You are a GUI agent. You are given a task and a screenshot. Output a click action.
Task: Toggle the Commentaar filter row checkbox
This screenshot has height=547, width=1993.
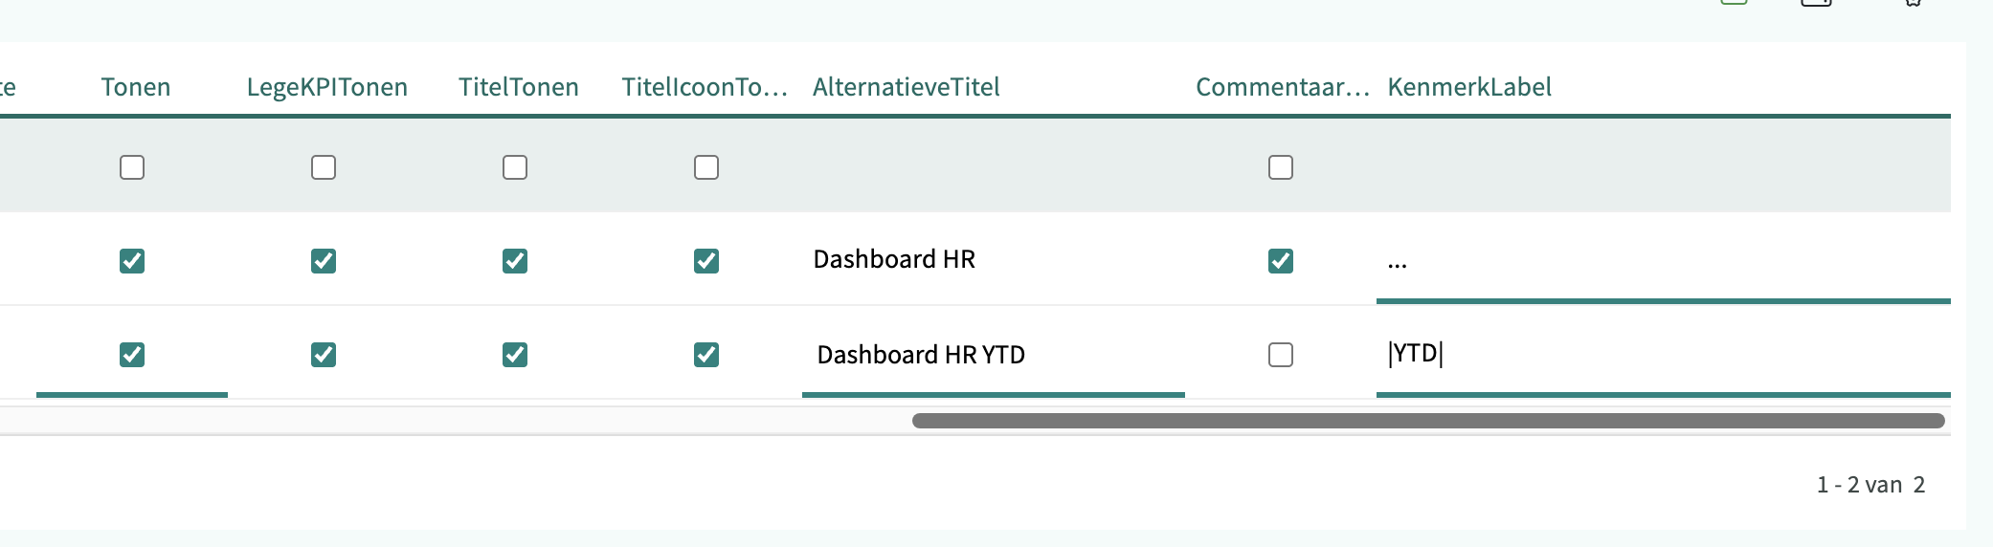[1281, 167]
